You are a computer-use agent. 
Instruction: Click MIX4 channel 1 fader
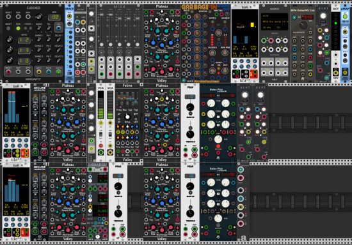point(102,15)
